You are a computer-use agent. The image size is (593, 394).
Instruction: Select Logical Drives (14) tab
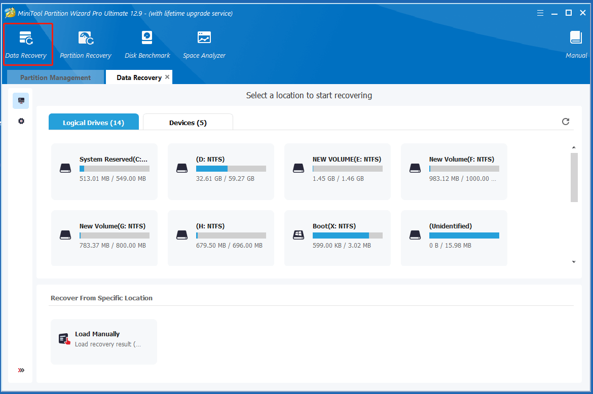click(93, 122)
